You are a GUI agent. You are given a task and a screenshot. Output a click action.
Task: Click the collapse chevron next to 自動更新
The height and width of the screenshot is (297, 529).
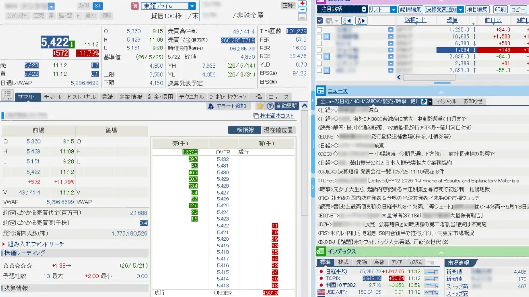point(304,106)
